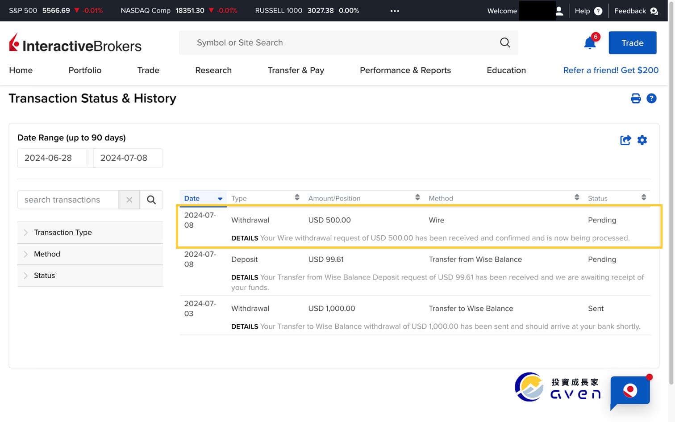Open the Research menu
675x422 pixels.
pos(213,70)
